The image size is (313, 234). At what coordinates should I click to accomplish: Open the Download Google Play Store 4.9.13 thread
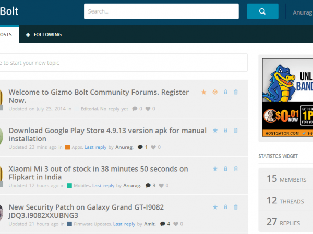click(x=107, y=135)
